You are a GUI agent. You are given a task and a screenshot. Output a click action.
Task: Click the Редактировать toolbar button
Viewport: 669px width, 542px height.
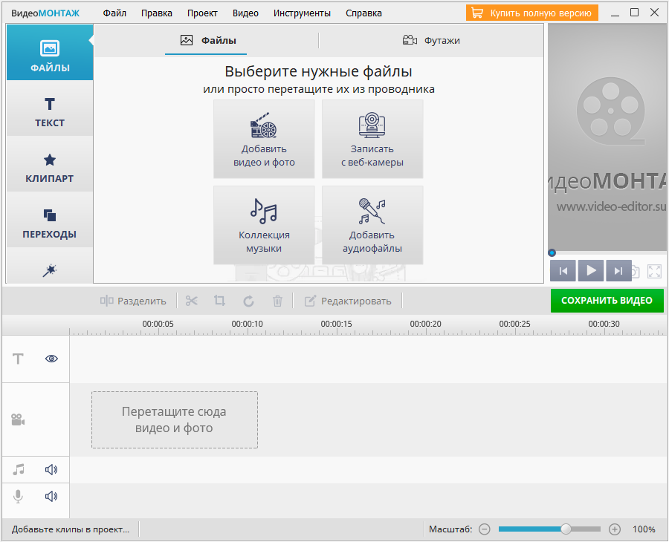click(348, 301)
